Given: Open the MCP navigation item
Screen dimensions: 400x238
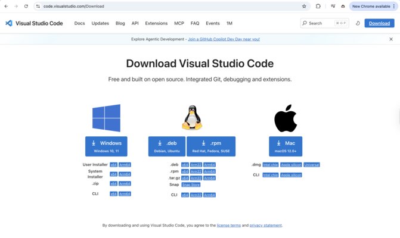Looking at the screenshot, I should click(179, 23).
